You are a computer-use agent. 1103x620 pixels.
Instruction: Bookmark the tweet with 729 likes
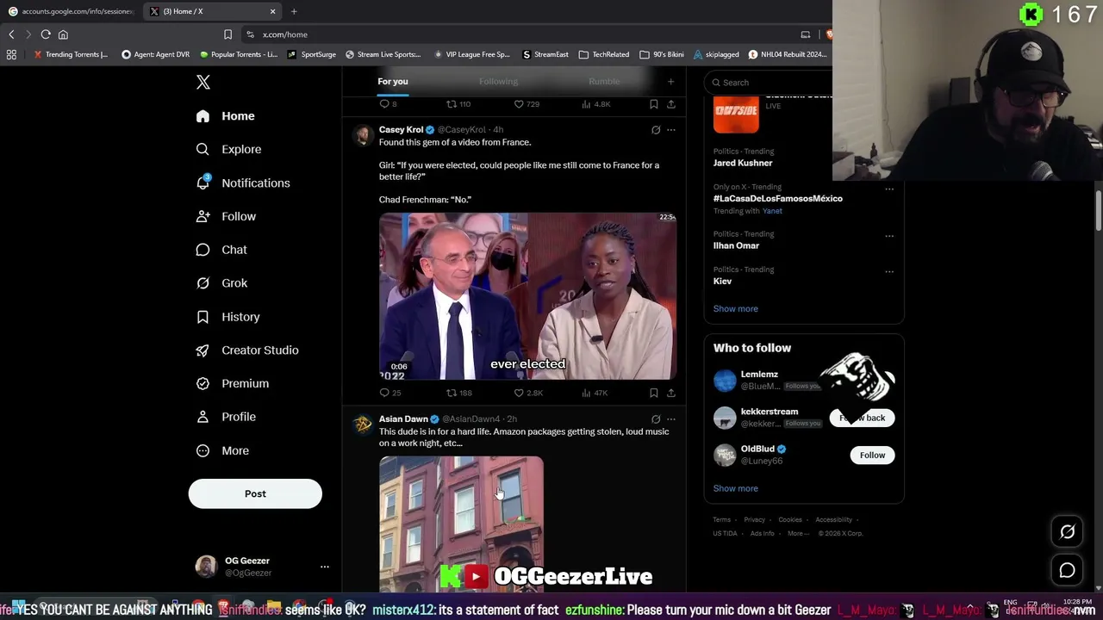(x=654, y=104)
